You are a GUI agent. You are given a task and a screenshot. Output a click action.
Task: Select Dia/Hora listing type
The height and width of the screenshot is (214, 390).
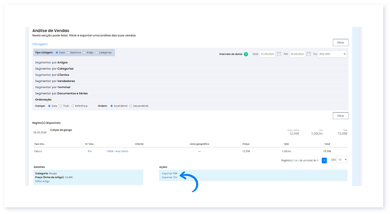tap(68, 53)
